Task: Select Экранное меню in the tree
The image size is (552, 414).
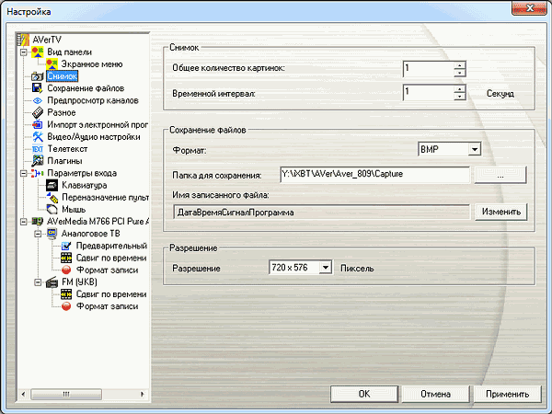Action: [91, 64]
